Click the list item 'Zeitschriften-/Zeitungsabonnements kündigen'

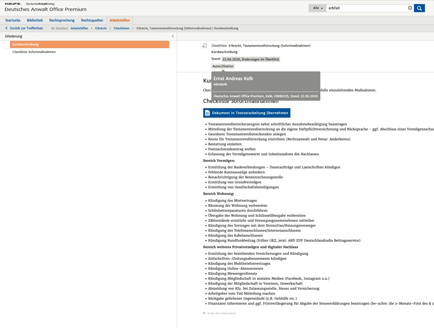click(x=247, y=258)
